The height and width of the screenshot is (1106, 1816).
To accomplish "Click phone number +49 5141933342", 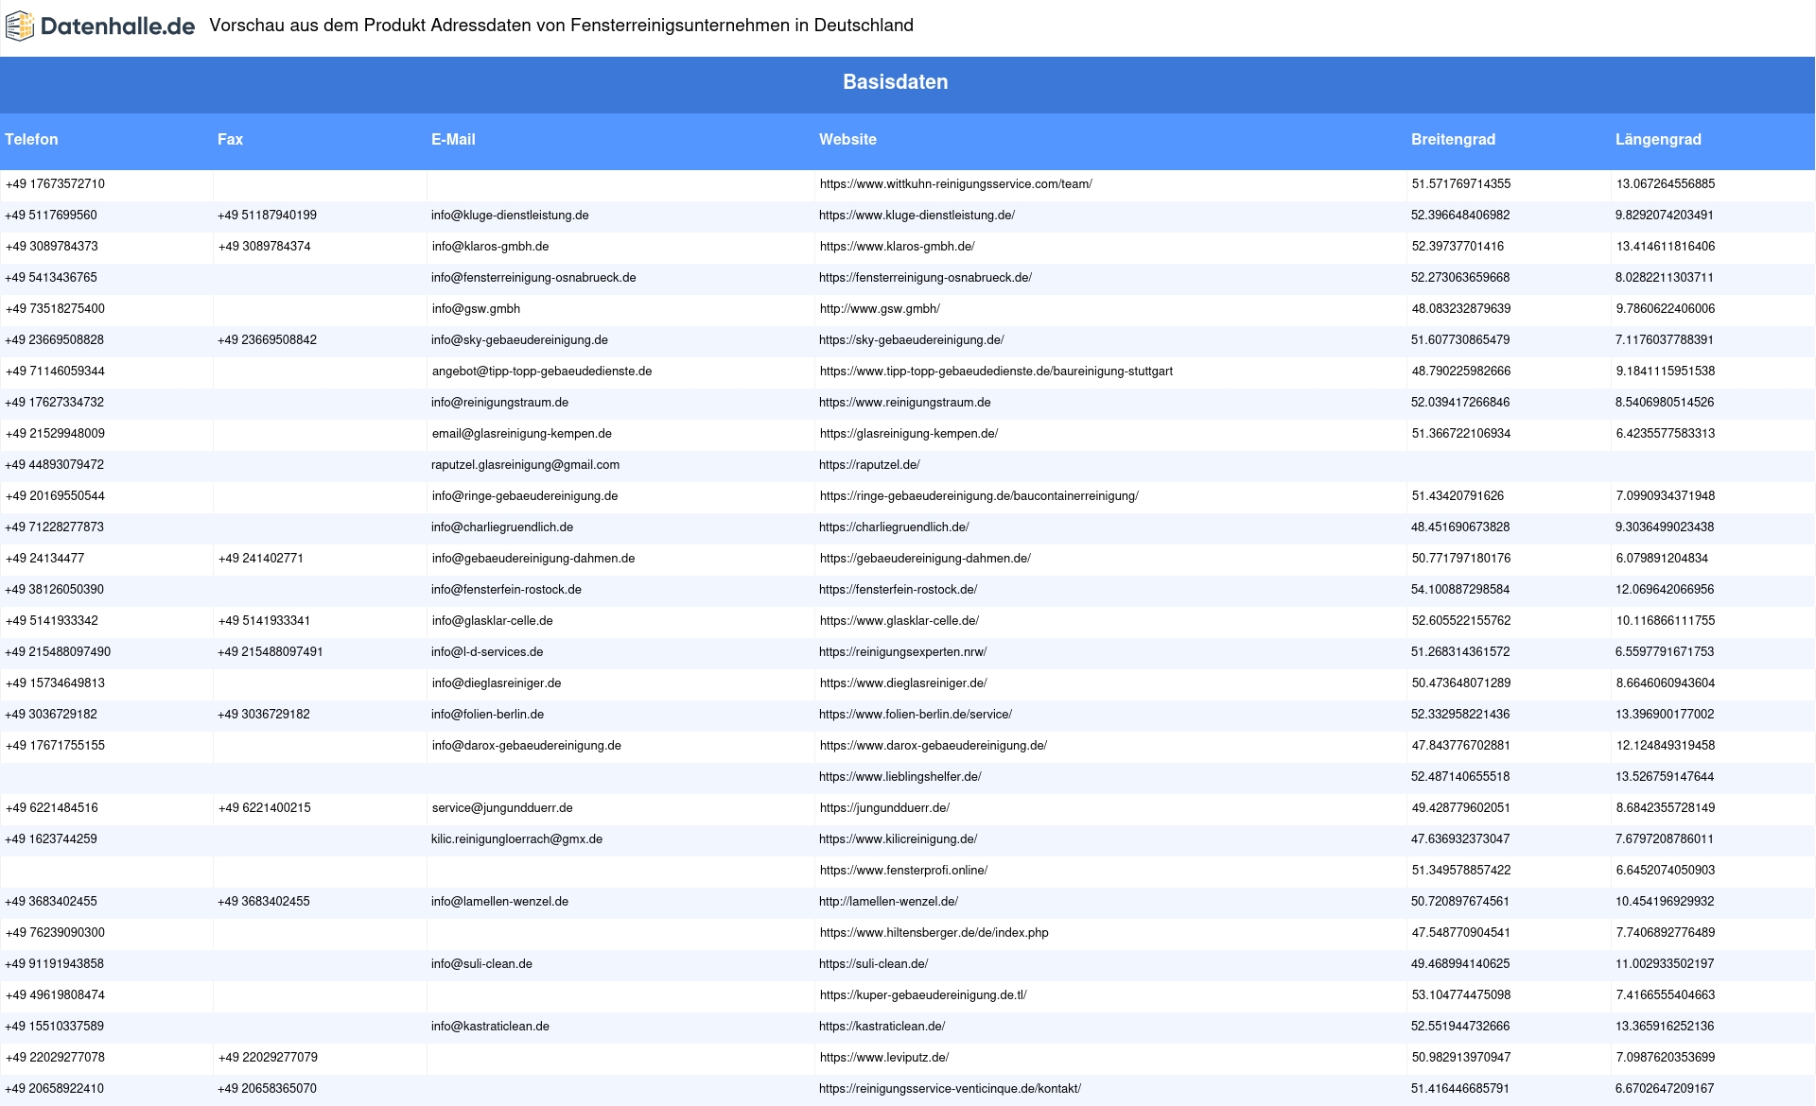I will [51, 621].
